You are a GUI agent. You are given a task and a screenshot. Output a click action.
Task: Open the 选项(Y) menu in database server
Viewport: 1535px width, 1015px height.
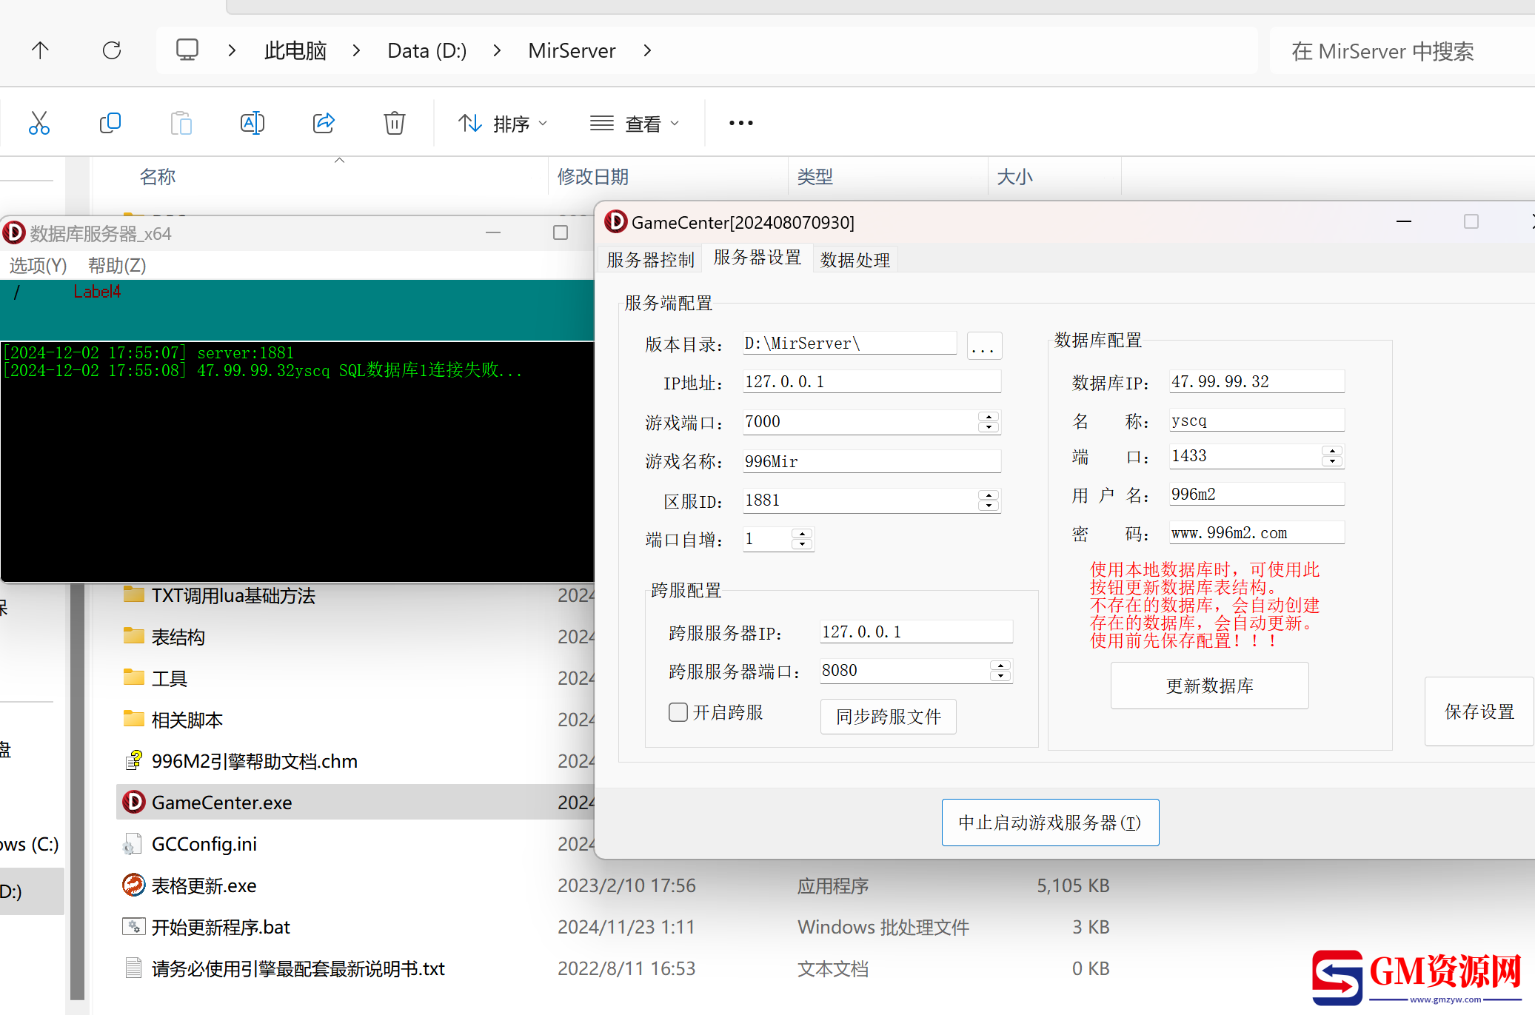pos(38,265)
